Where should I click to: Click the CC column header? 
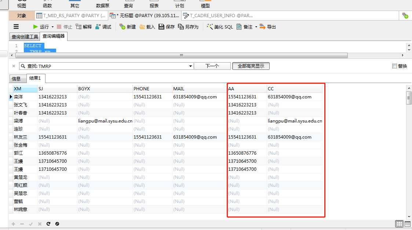[x=295, y=88]
